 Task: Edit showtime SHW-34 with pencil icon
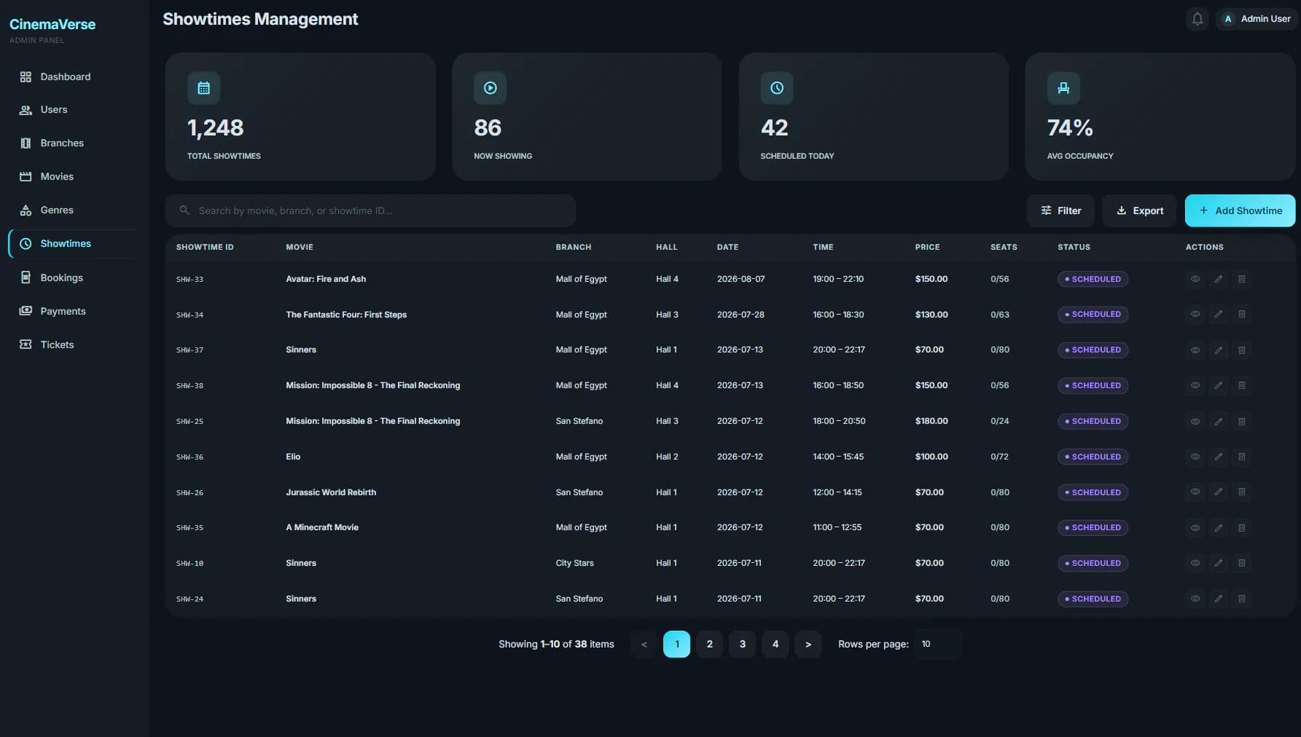tap(1219, 315)
